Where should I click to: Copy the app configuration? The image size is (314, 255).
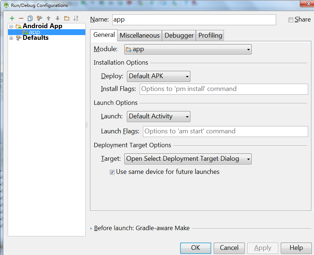(31, 18)
